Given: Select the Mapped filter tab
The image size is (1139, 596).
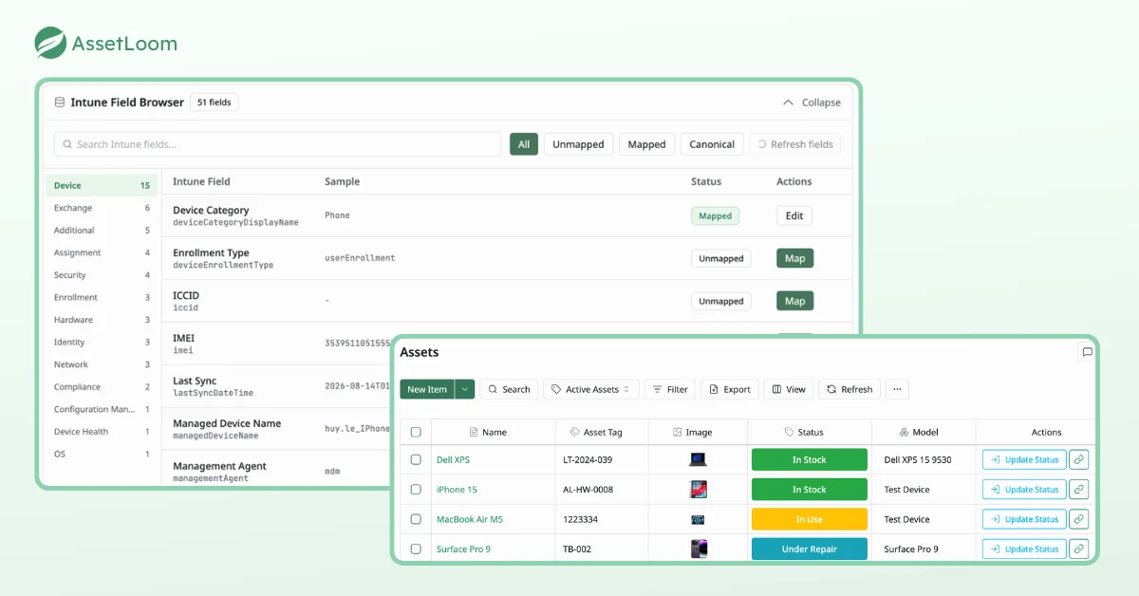Looking at the screenshot, I should [646, 144].
